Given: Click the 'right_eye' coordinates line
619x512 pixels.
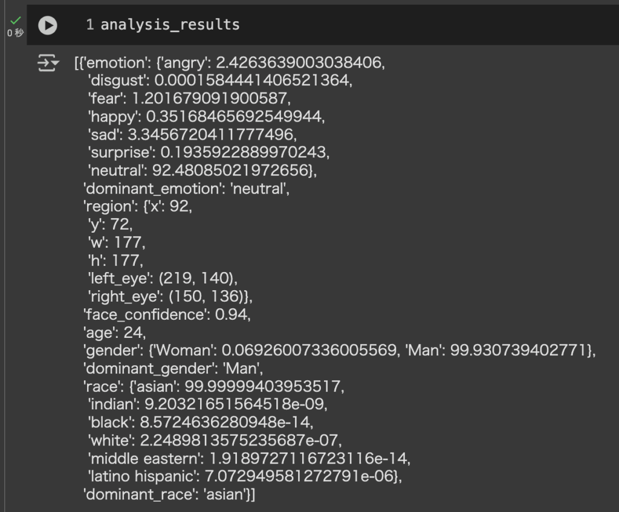Looking at the screenshot, I should coord(166,296).
